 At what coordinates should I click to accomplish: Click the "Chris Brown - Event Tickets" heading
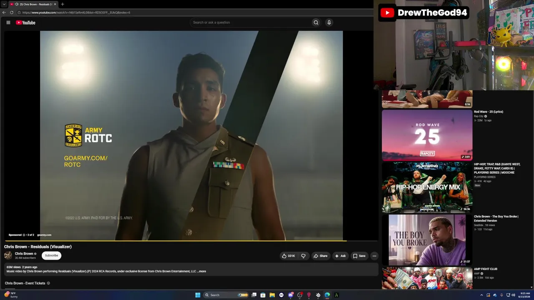(25, 283)
